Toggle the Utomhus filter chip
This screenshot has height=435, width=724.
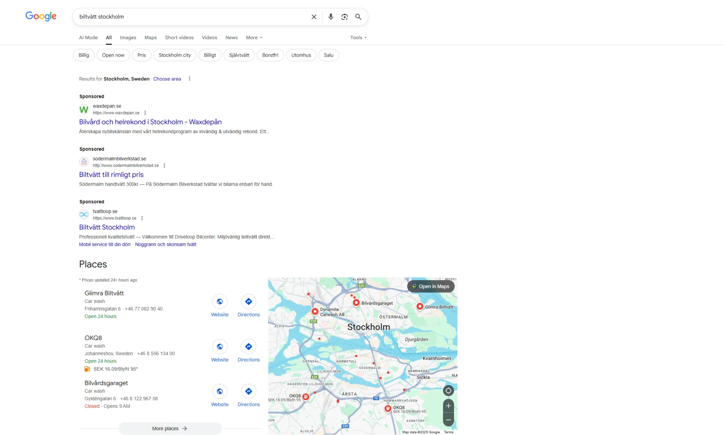click(x=301, y=55)
